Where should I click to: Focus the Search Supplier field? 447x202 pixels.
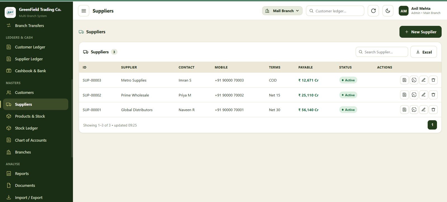382,52
